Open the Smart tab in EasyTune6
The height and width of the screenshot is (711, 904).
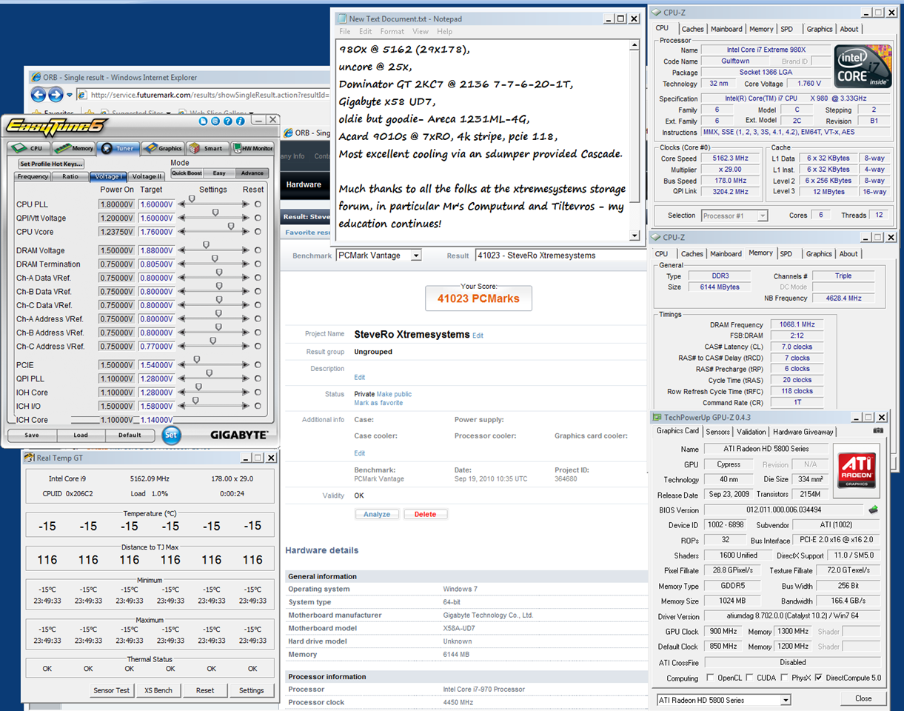207,148
